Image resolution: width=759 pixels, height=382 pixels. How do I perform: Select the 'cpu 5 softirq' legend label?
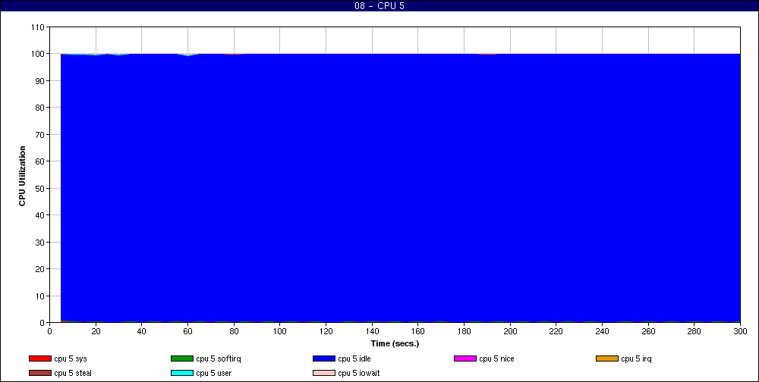pyautogui.click(x=219, y=359)
